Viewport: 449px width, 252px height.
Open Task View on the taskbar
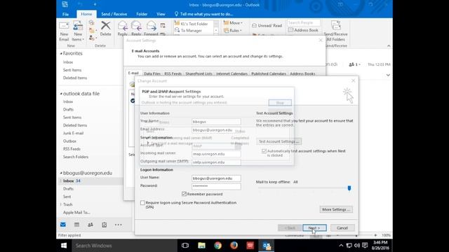click(185, 246)
